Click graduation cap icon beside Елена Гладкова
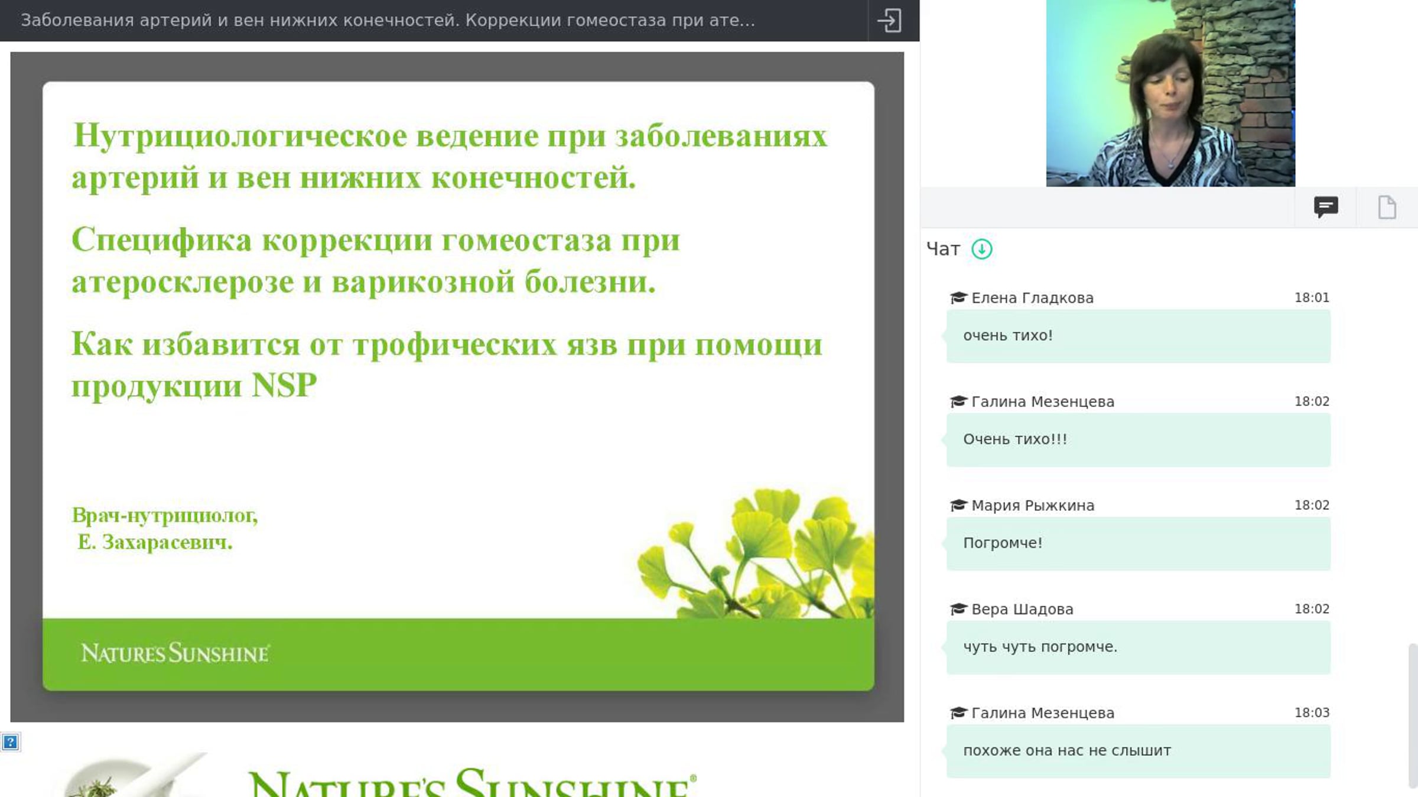Screen dimensions: 1418x797 point(958,298)
